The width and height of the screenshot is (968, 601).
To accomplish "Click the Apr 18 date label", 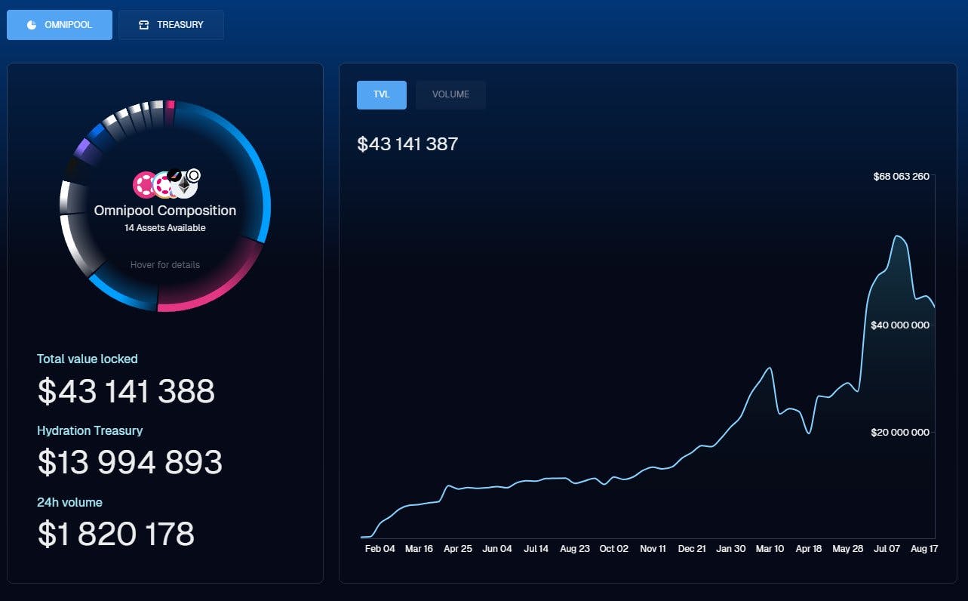I will (809, 549).
